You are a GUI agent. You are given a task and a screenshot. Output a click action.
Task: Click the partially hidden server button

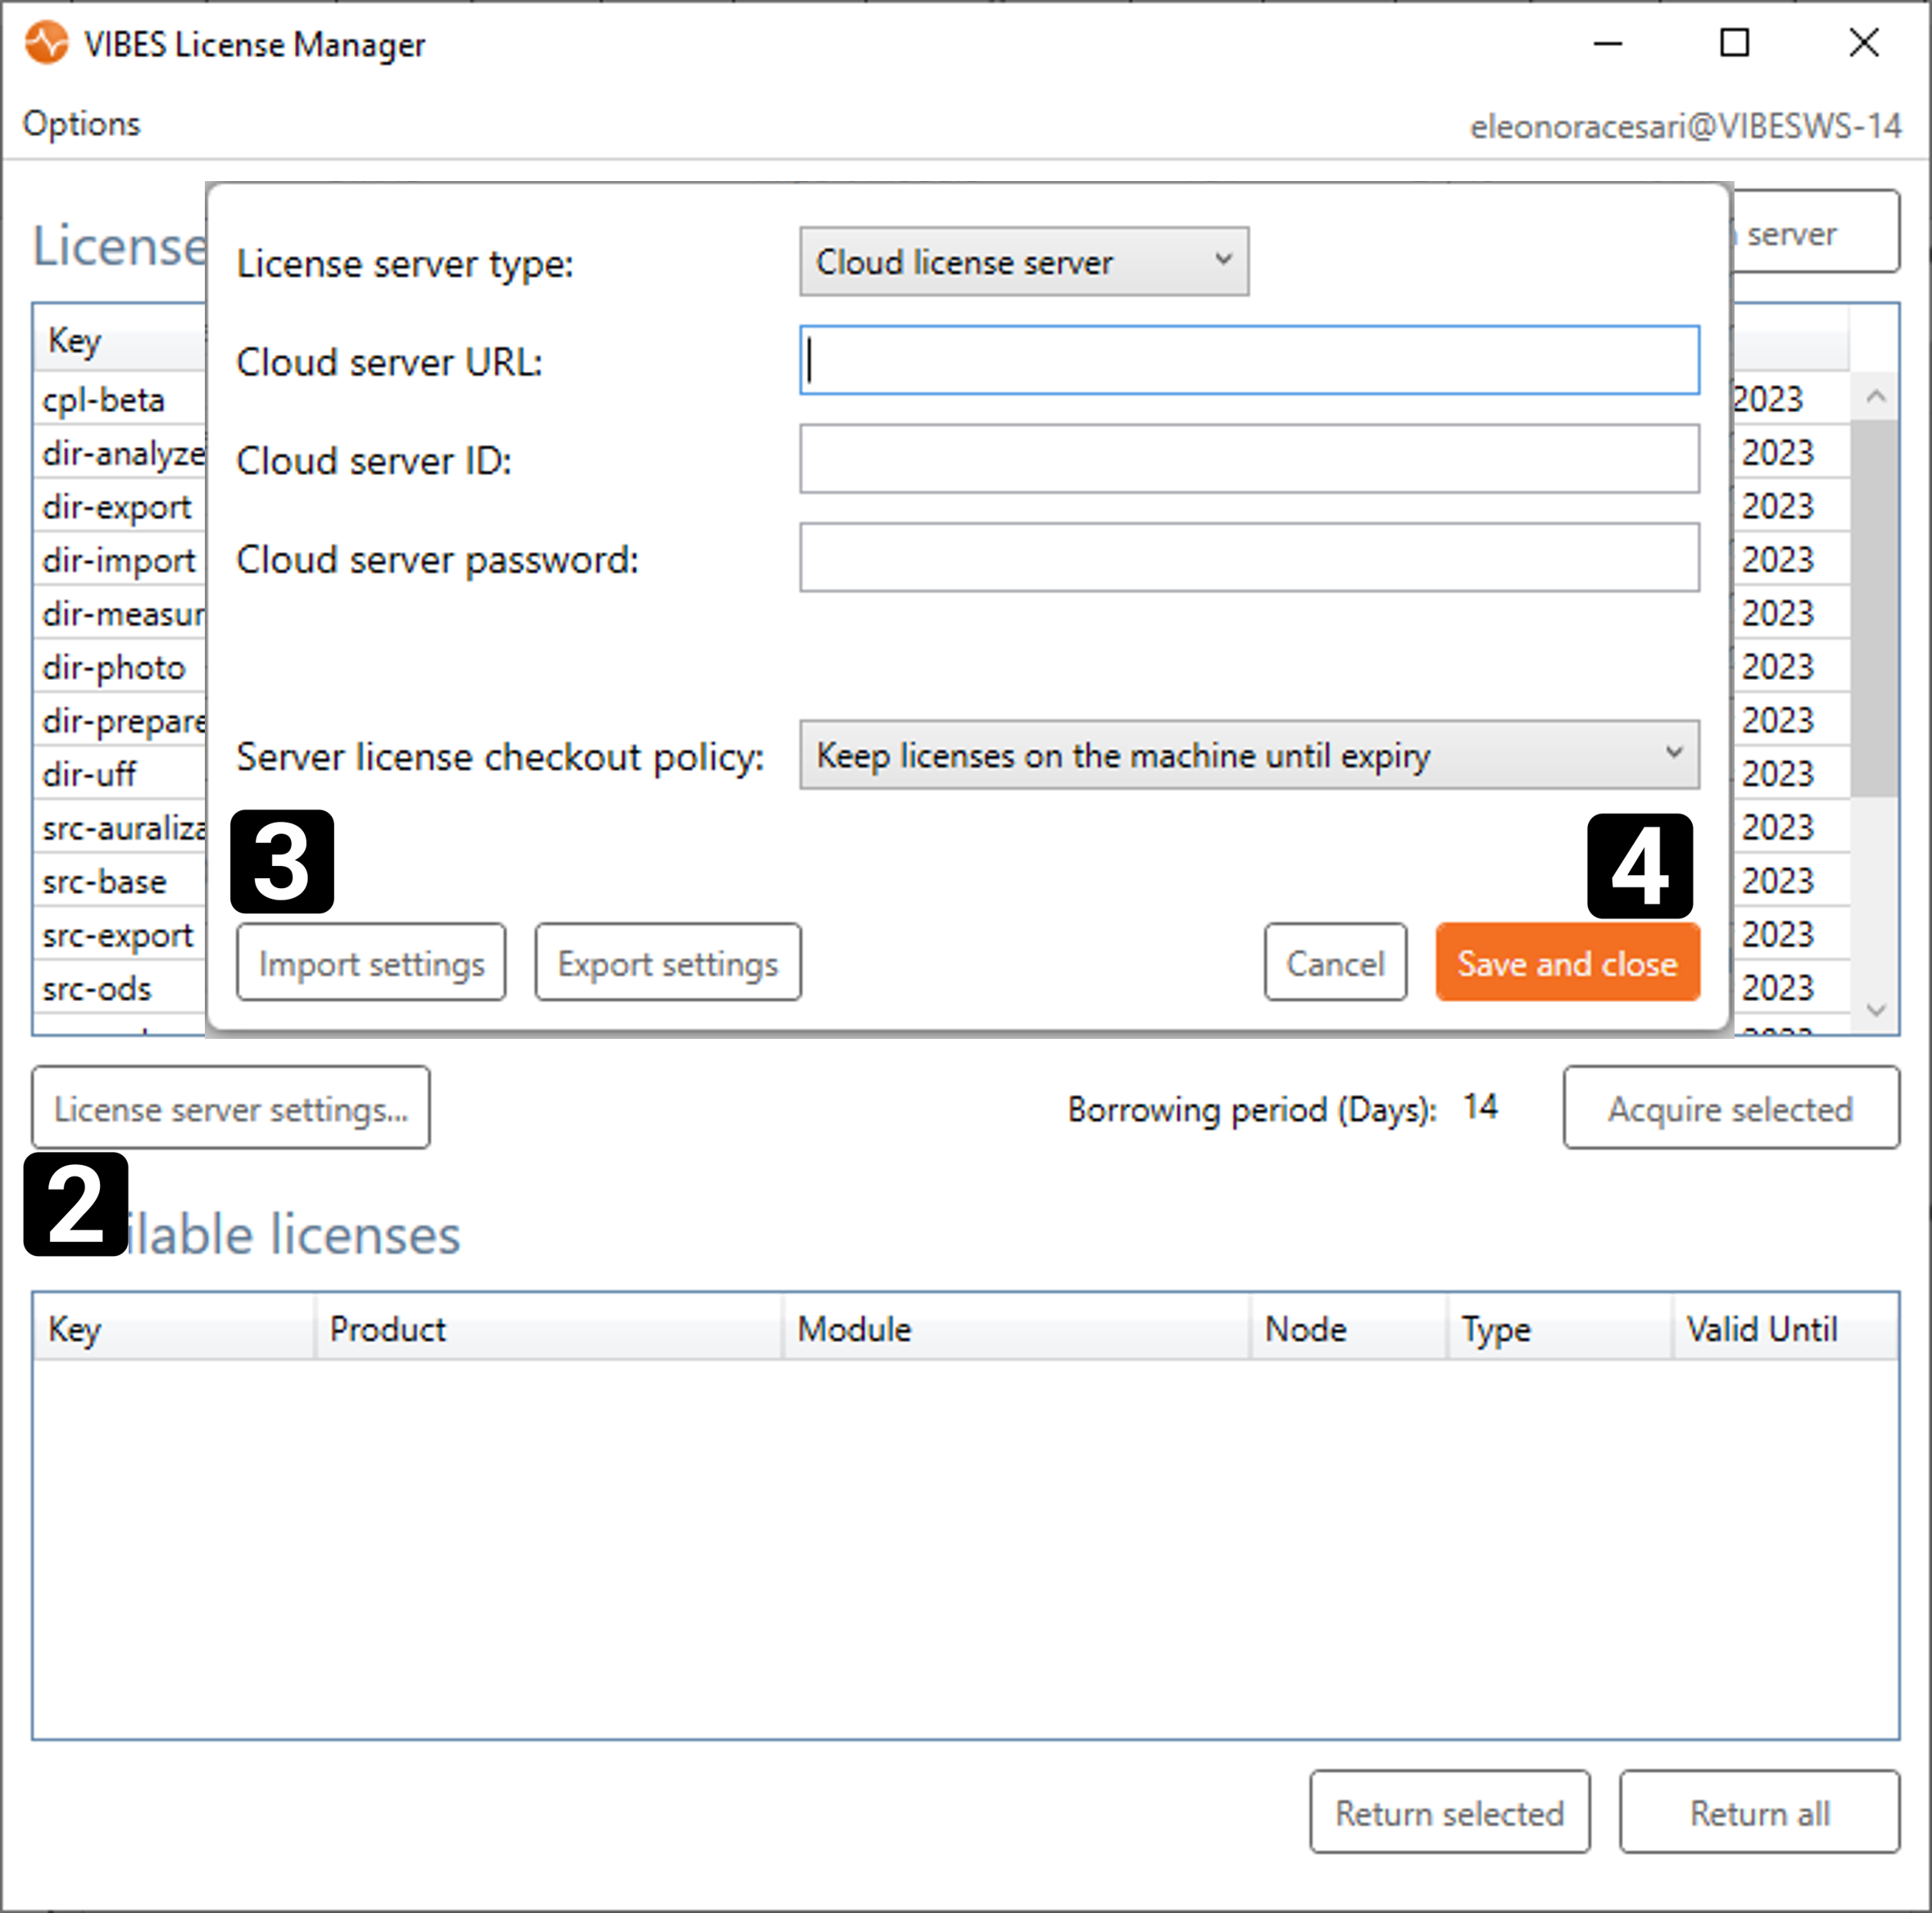point(1815,232)
